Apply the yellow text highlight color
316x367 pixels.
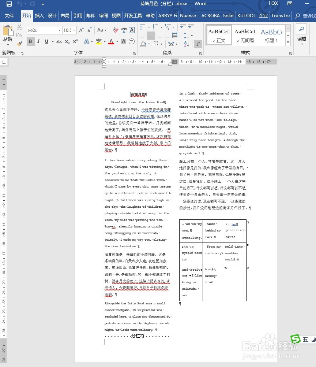[99, 41]
